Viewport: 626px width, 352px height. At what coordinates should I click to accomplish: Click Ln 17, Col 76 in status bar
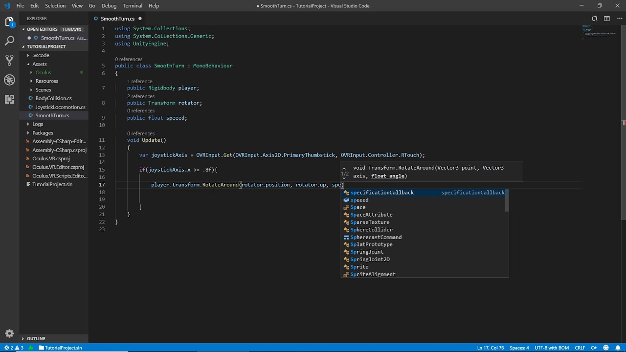point(491,348)
